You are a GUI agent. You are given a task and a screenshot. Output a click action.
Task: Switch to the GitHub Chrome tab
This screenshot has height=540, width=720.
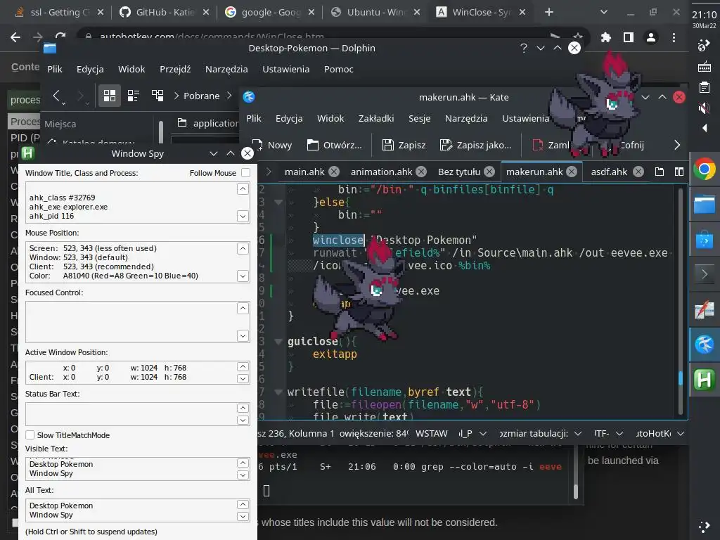165,13
